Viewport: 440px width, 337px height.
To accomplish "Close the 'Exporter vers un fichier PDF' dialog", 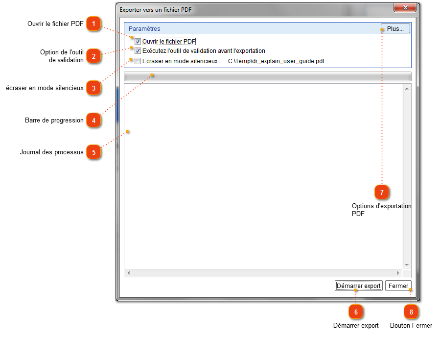I will tap(405, 7).
